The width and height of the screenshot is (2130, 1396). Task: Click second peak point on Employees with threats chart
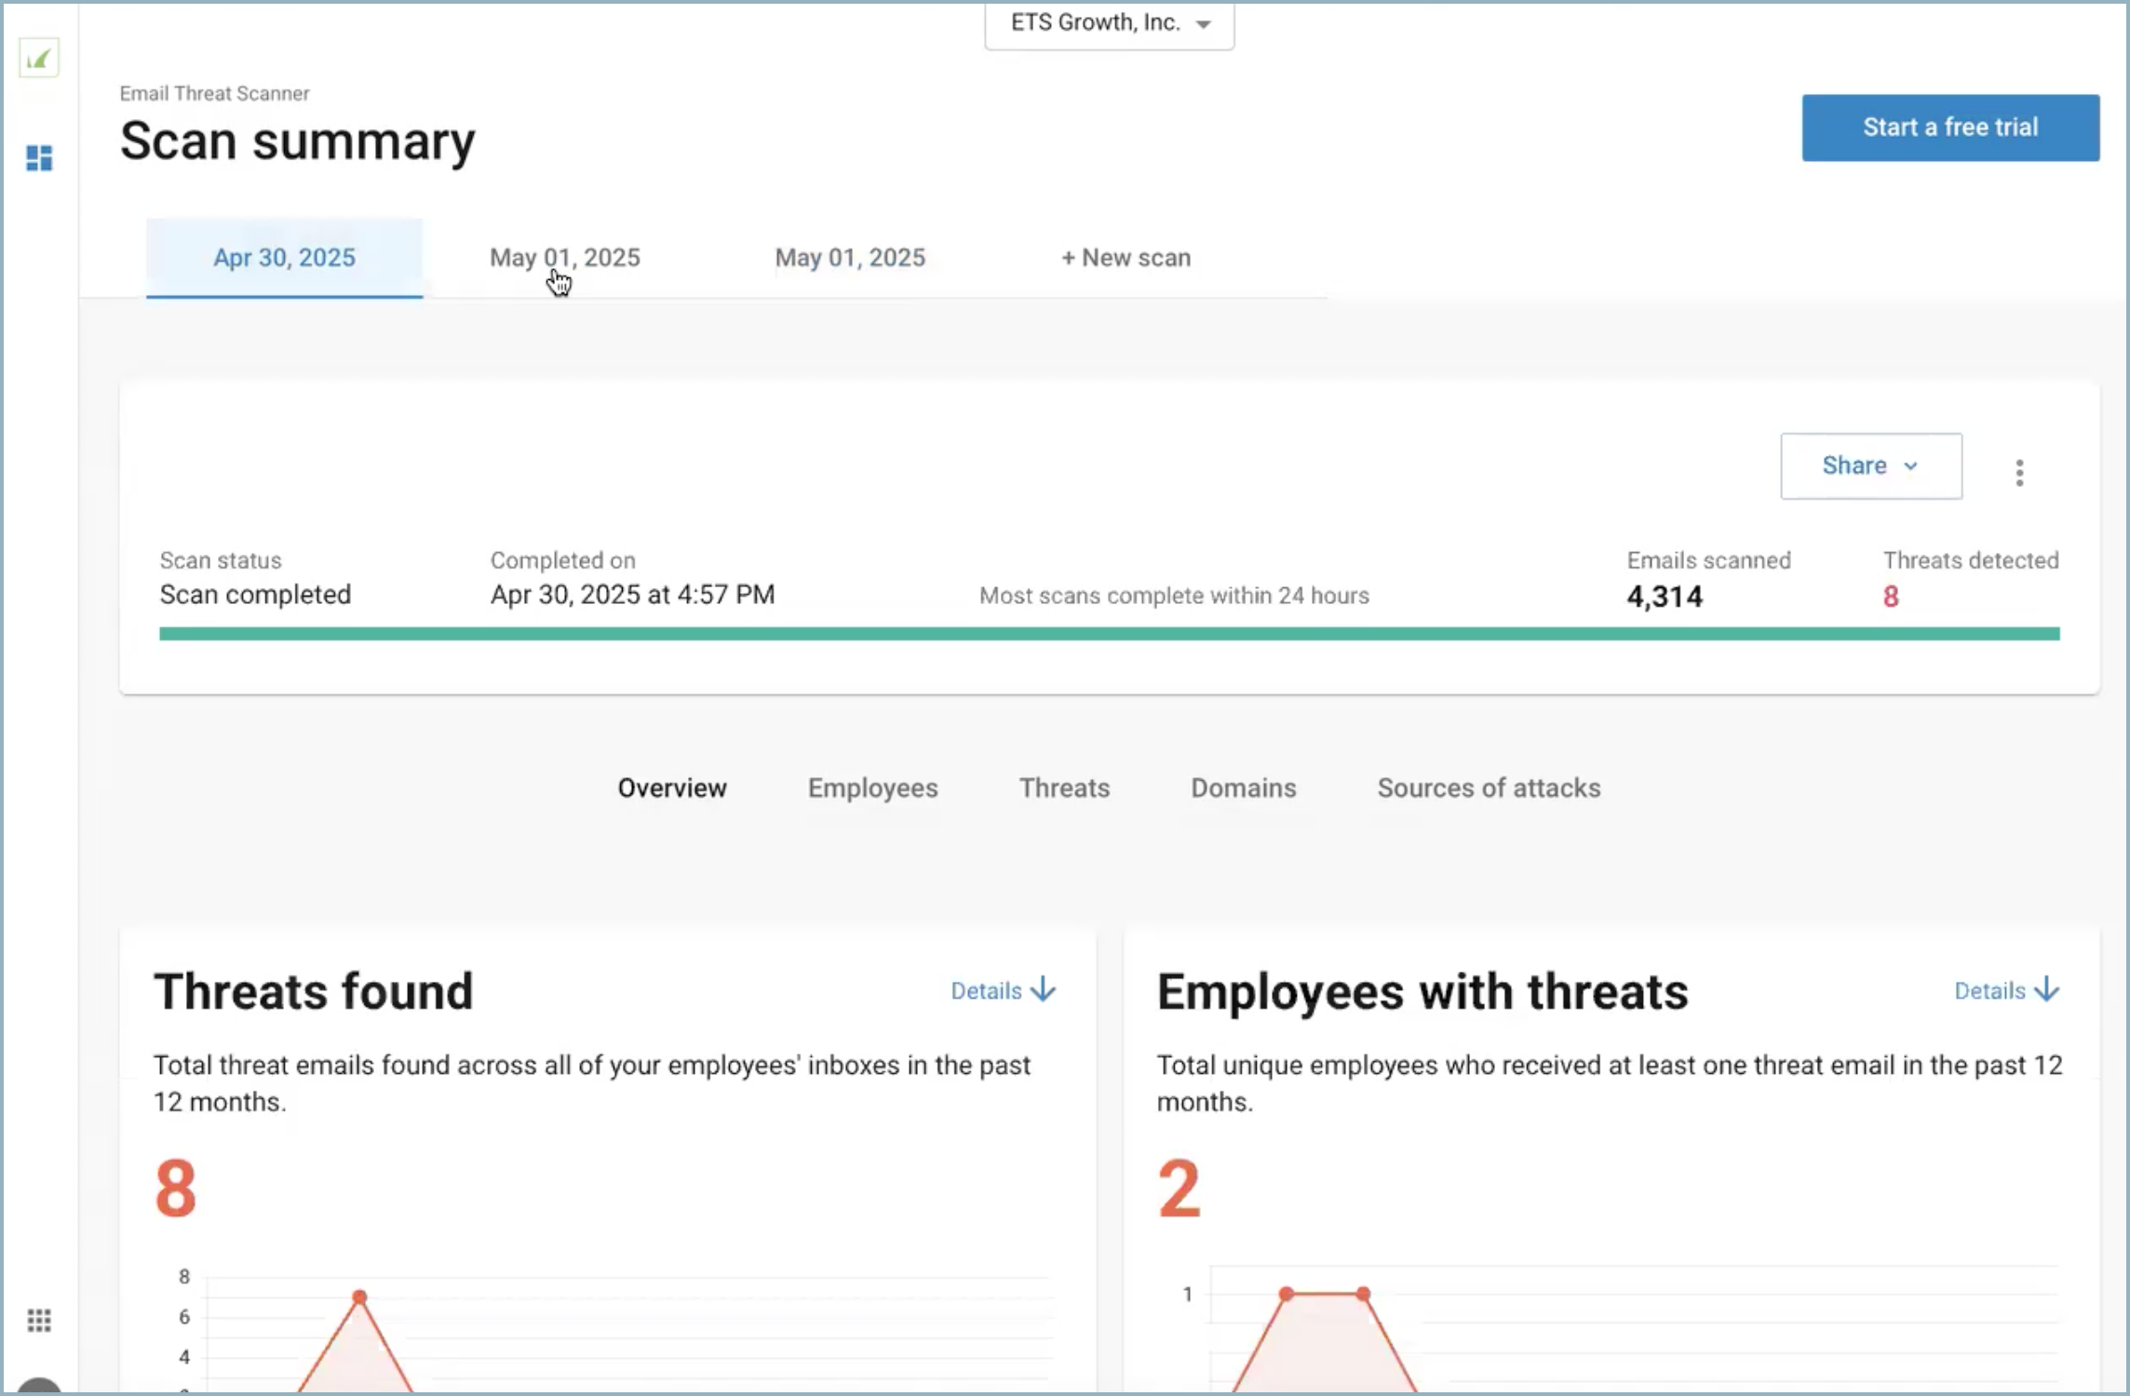point(1363,1294)
